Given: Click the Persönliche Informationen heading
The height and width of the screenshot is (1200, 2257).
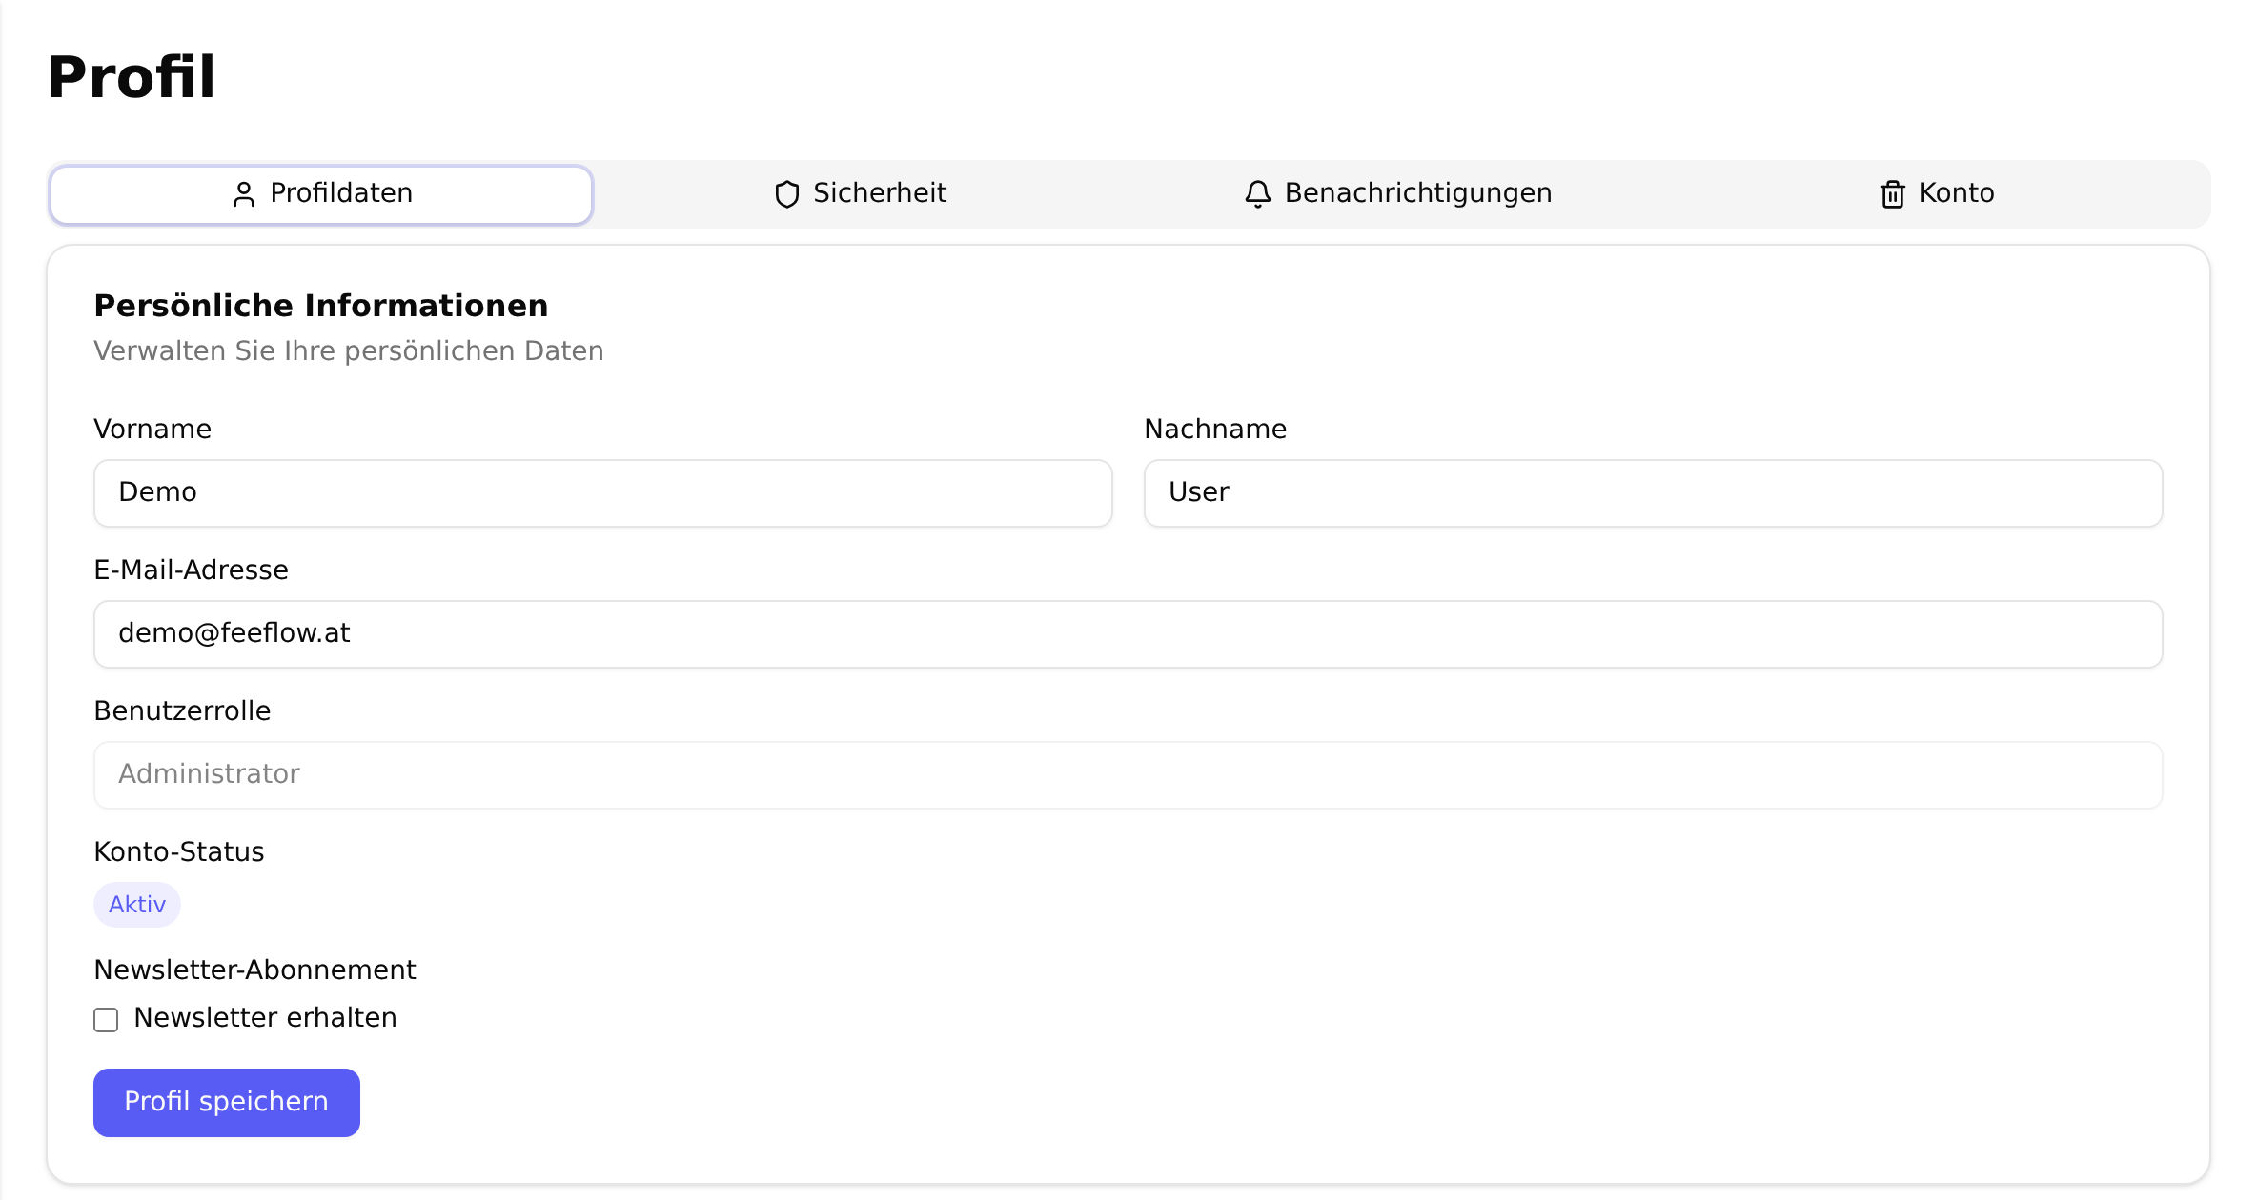Looking at the screenshot, I should (321, 305).
